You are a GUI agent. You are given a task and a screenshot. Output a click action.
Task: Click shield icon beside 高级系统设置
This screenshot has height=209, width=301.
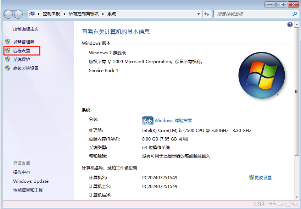(8, 68)
